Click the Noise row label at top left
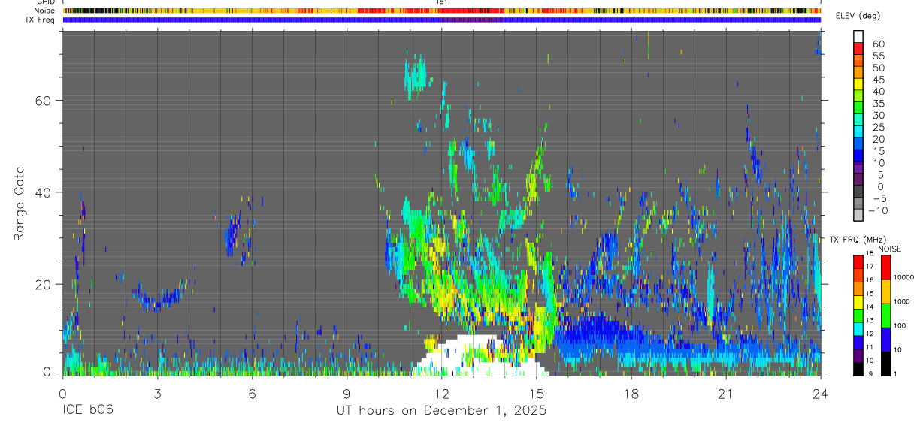Viewport: 923px width, 426px height. point(46,11)
